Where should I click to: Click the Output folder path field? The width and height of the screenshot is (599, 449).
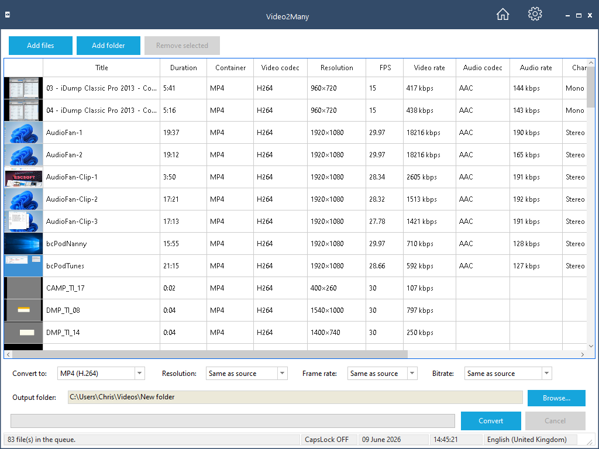pyautogui.click(x=295, y=397)
